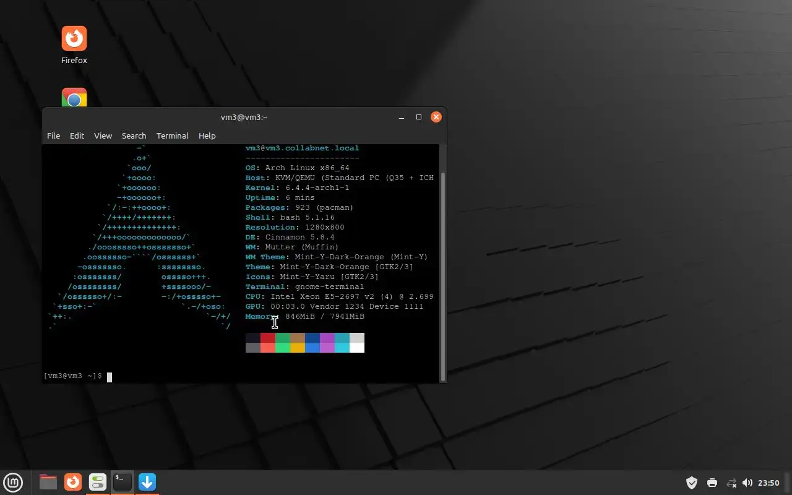This screenshot has height=495, width=792.
Task: Open the system settings toggle icon in the taskbar
Action: click(x=98, y=482)
